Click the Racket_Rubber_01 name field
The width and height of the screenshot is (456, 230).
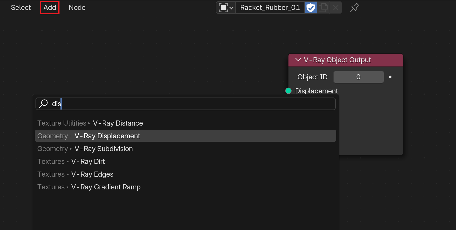270,8
